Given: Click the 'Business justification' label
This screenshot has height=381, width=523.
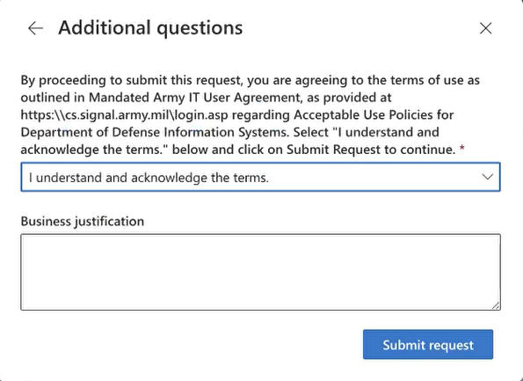Looking at the screenshot, I should point(83,221).
